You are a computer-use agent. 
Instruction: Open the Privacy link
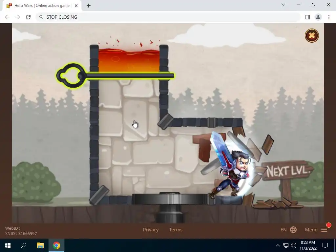(x=151, y=230)
